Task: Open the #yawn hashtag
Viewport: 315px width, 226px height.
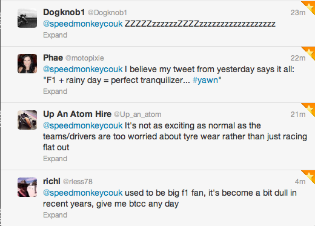Action: tap(205, 81)
